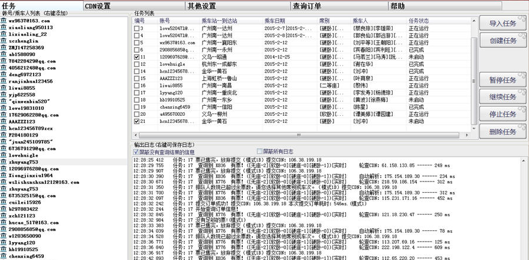Click the icon beside zhuyang753 account
529x260 pixels.
pyautogui.click(x=4, y=161)
